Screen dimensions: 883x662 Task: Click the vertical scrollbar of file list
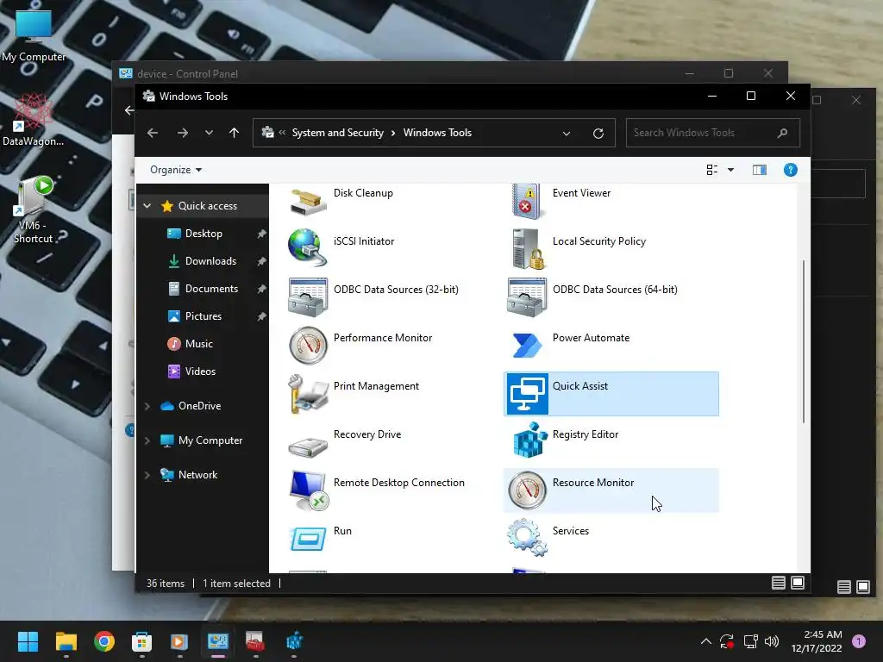(804, 341)
